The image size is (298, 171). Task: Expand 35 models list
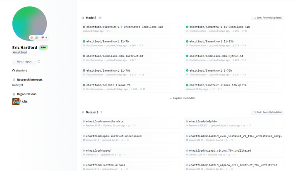tap(183, 98)
